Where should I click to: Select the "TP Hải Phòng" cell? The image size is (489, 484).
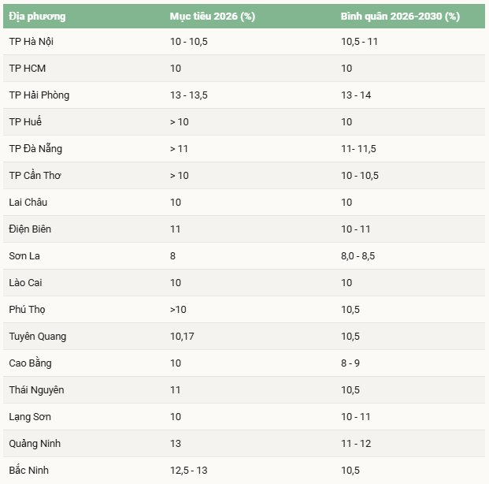pyautogui.click(x=39, y=95)
